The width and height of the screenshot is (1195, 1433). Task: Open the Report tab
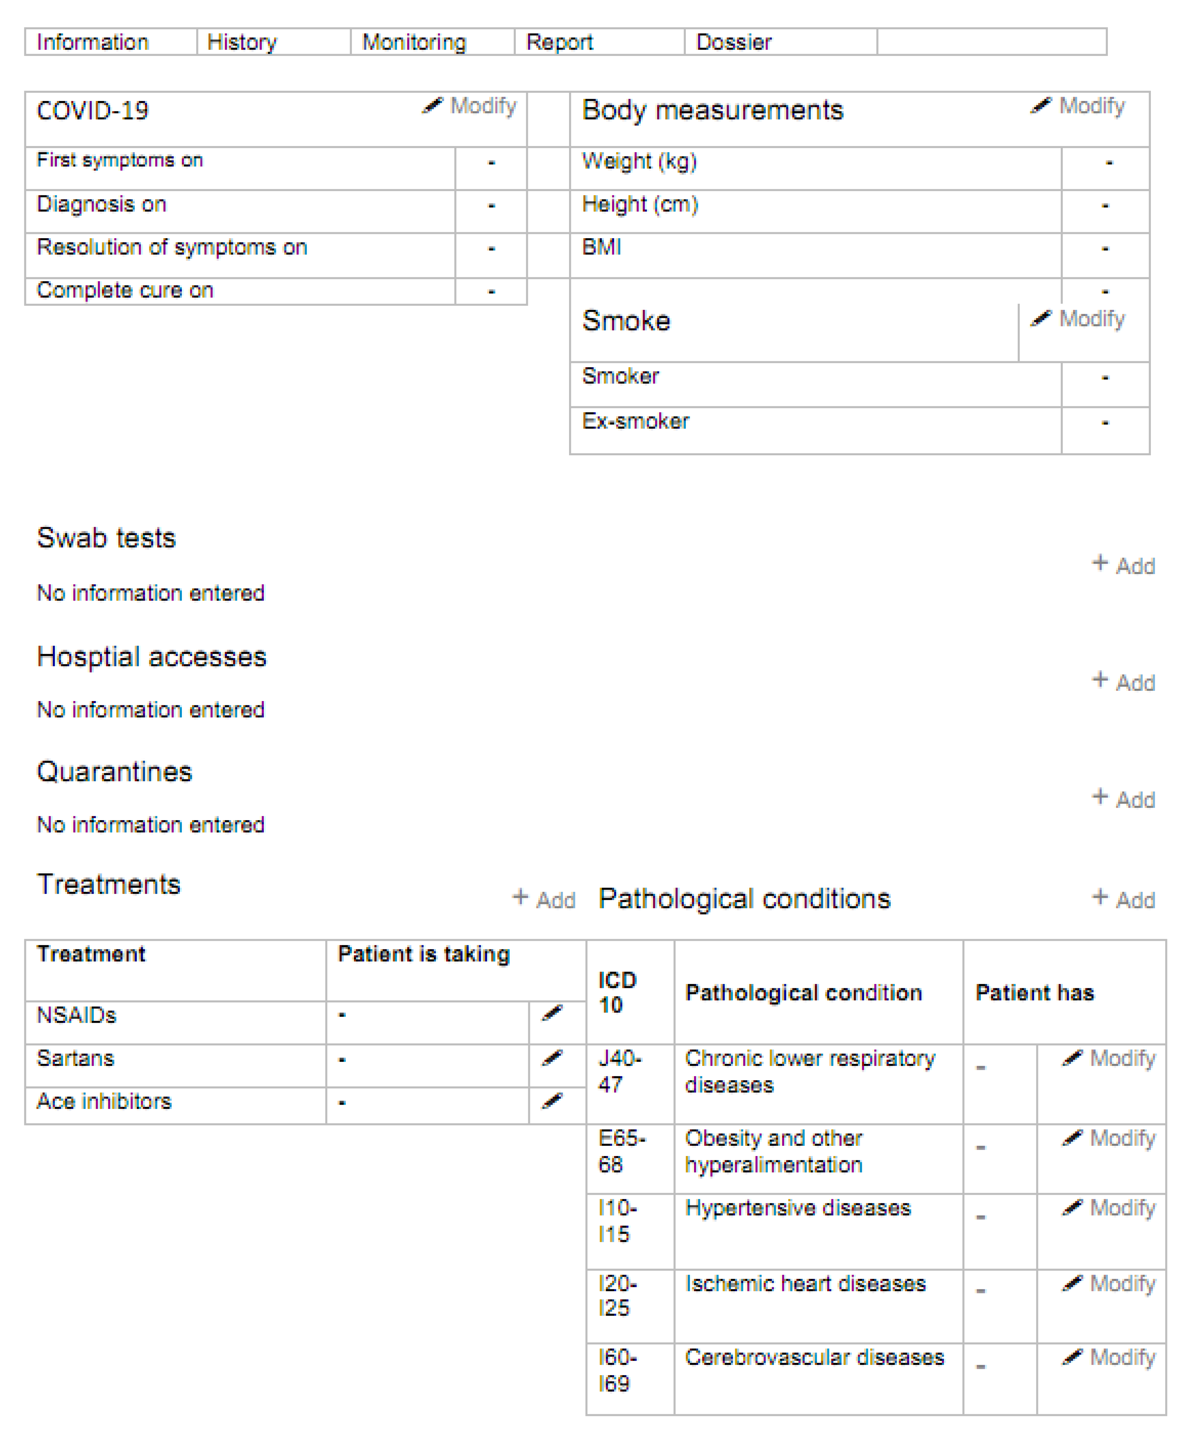click(x=560, y=42)
